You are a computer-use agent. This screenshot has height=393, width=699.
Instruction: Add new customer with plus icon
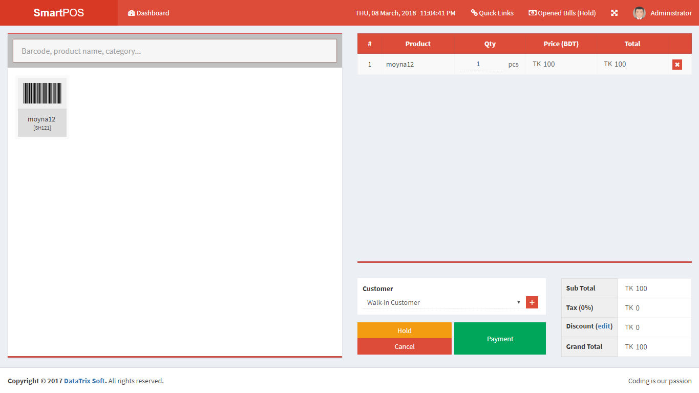click(x=532, y=302)
